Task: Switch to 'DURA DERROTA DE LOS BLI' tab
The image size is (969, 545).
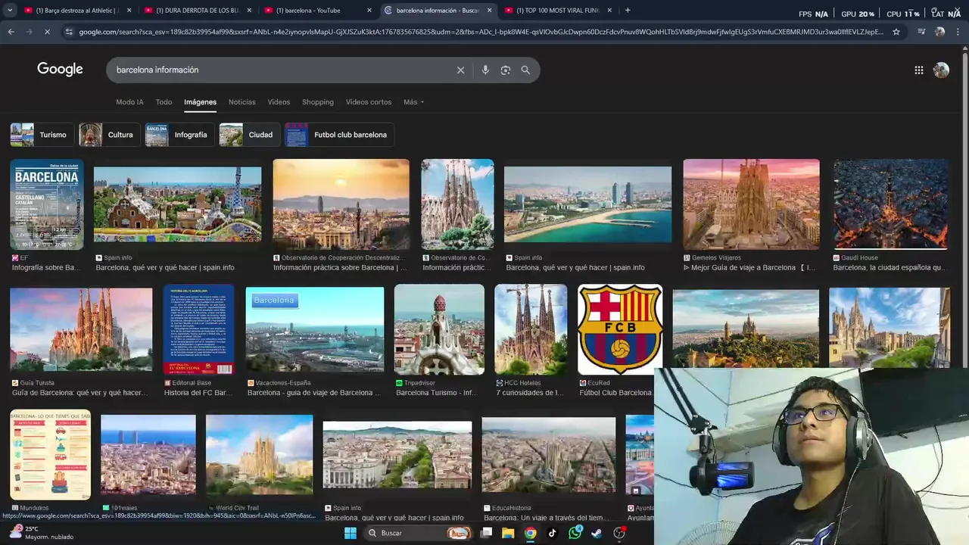Action: click(198, 10)
